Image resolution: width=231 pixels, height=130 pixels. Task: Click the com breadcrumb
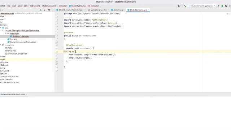click(x=26, y=6)
